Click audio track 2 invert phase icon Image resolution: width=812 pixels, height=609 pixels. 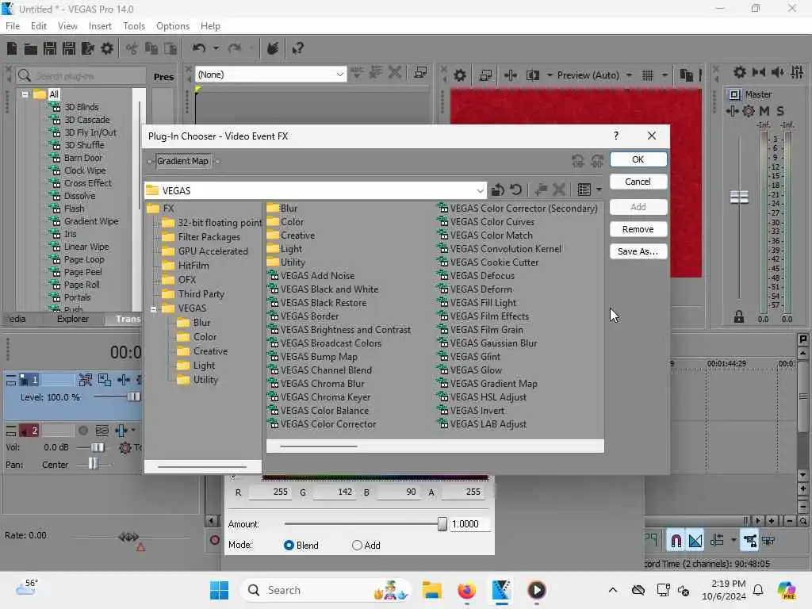point(102,431)
